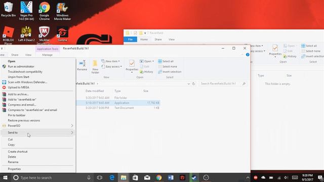Open the Share tab in the back Ravenfield window

[158, 39]
